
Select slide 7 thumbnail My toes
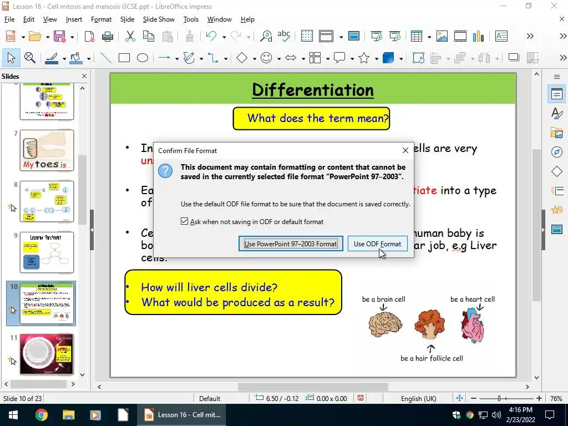click(47, 150)
